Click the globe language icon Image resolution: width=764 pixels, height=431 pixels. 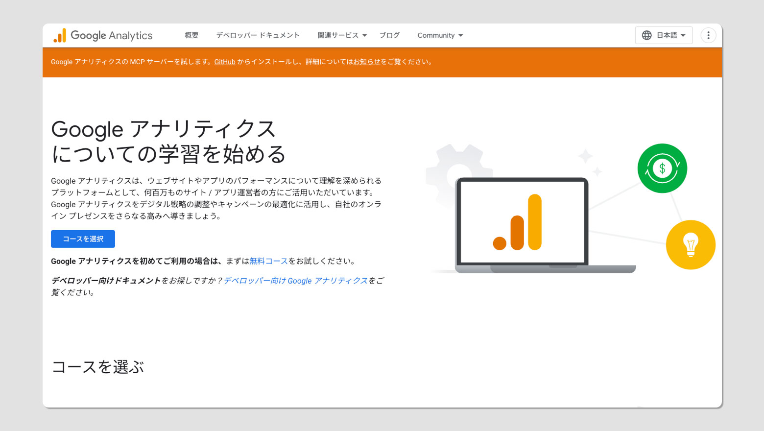[x=646, y=35]
